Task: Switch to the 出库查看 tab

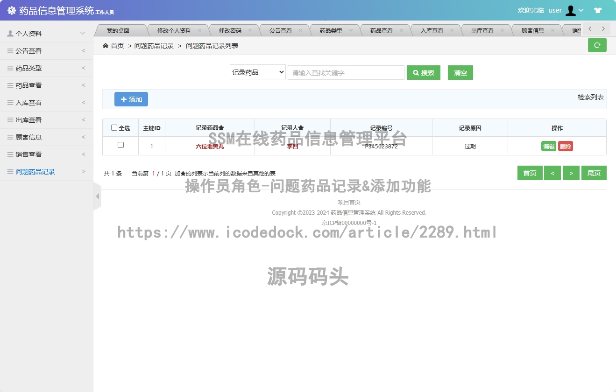Action: 482,30
